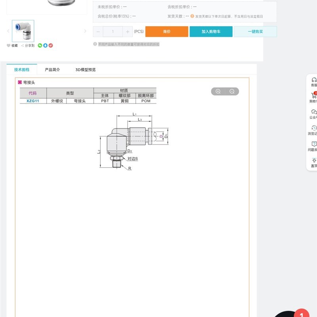Zoom in on the technical drawing

pos(218,91)
